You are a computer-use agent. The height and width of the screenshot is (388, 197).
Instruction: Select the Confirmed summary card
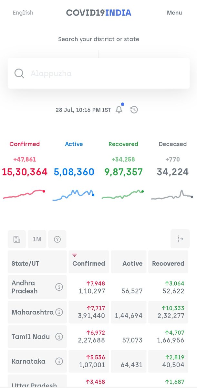tap(25, 171)
